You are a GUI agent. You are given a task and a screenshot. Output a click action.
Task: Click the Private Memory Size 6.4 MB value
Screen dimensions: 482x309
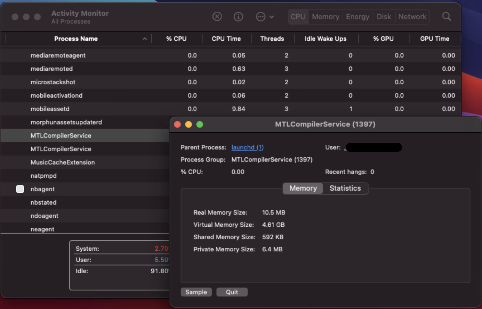click(272, 249)
